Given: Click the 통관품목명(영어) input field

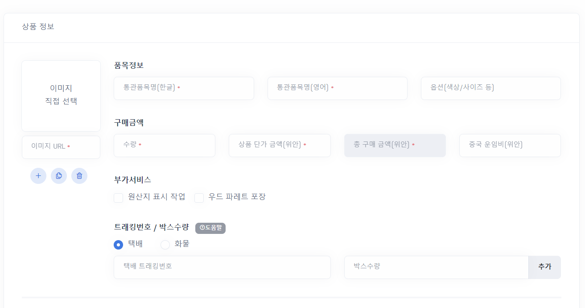Looking at the screenshot, I should 337,88.
